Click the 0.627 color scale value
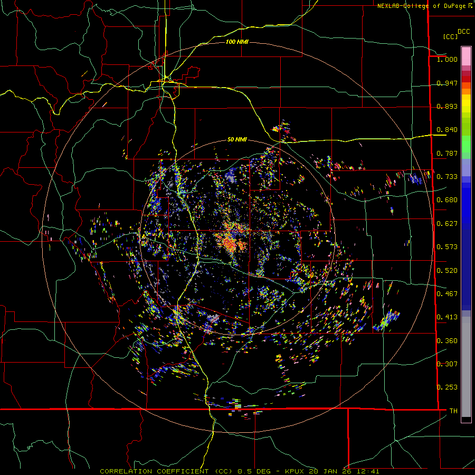Viewport: 475px width, 475px height. pyautogui.click(x=447, y=224)
